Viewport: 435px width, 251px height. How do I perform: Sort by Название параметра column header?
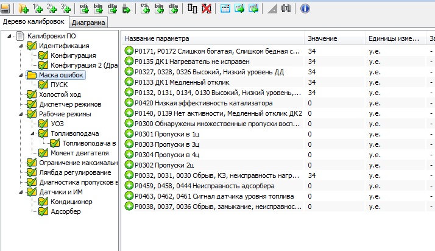(x=213, y=38)
